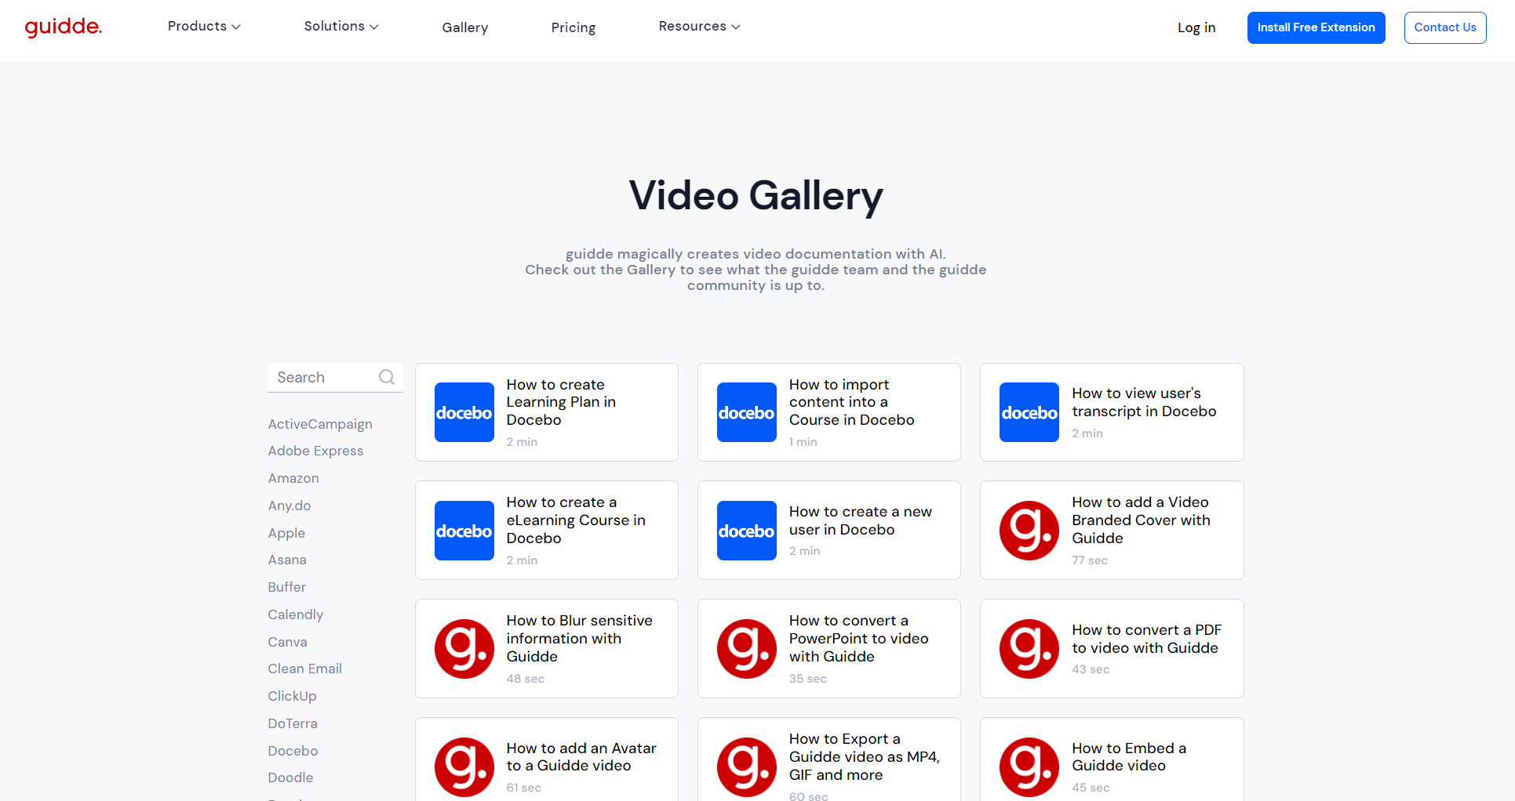Click Docebo logo next to import content video
Image resolution: width=1515 pixels, height=801 pixels.
coord(746,412)
